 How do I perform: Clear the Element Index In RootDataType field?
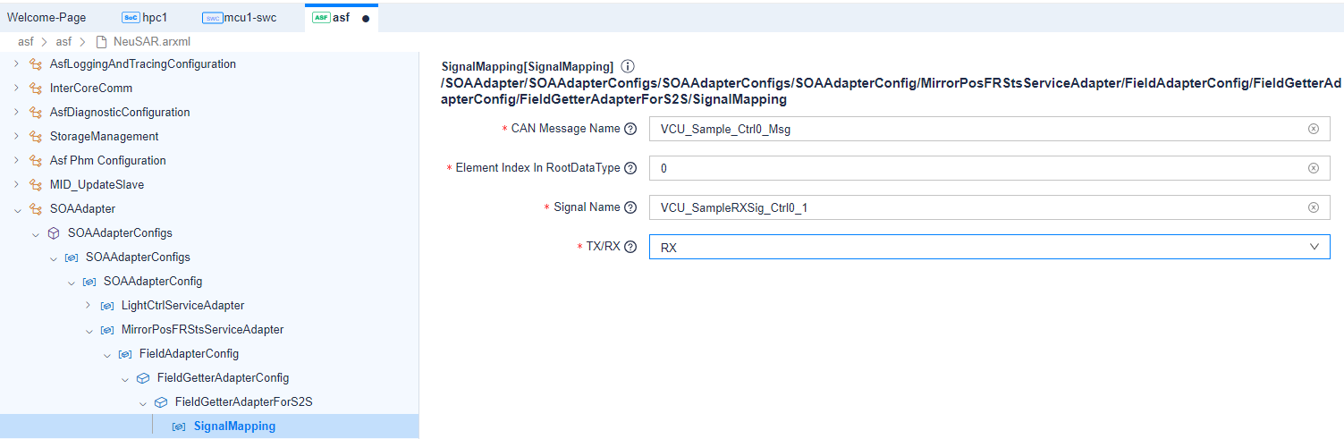(1313, 168)
